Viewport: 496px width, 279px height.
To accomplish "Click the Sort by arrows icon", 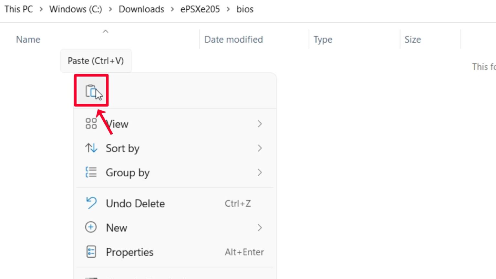I will tap(91, 148).
